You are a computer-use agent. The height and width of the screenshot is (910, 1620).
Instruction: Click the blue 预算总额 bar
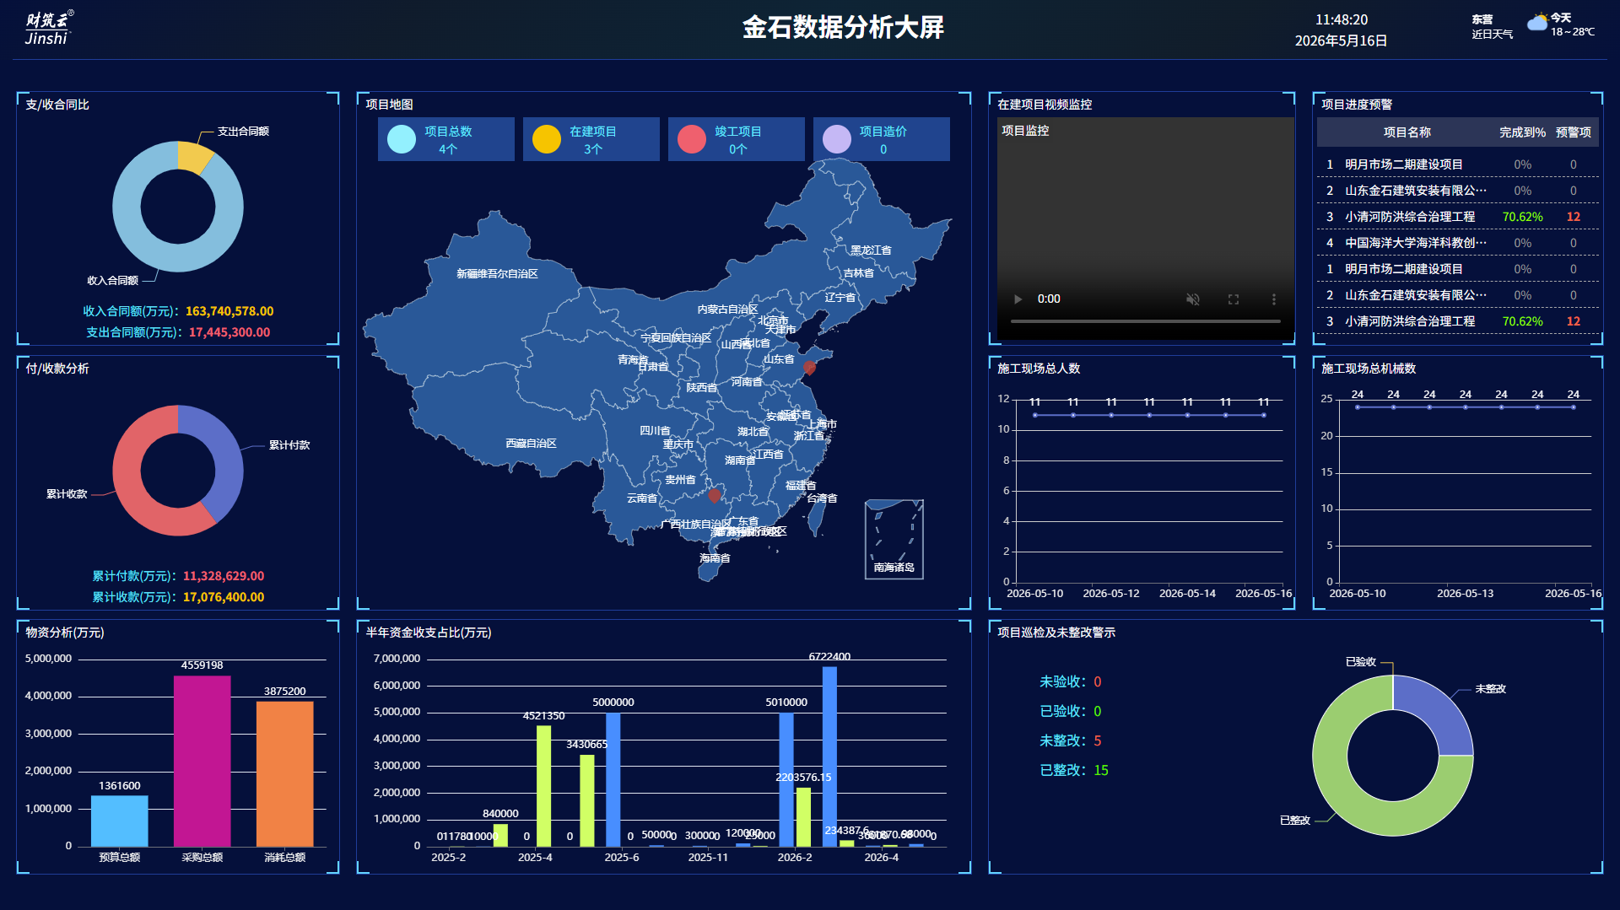point(120,821)
